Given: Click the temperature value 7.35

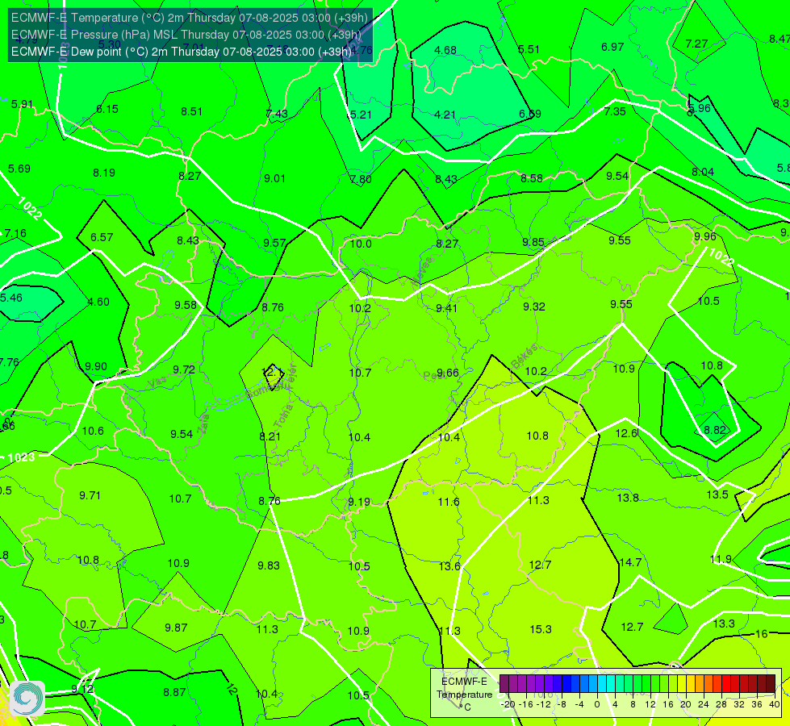Looking at the screenshot, I should click(615, 111).
